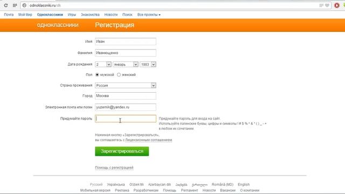Click the site info globe icon
Viewport: 345px width, 194px height.
(x=24, y=5)
